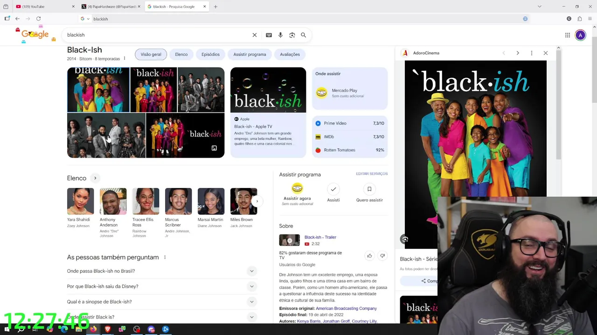This screenshot has width=597, height=335.
Task: Open Anthony Anderson cast photo
Action: [113, 201]
